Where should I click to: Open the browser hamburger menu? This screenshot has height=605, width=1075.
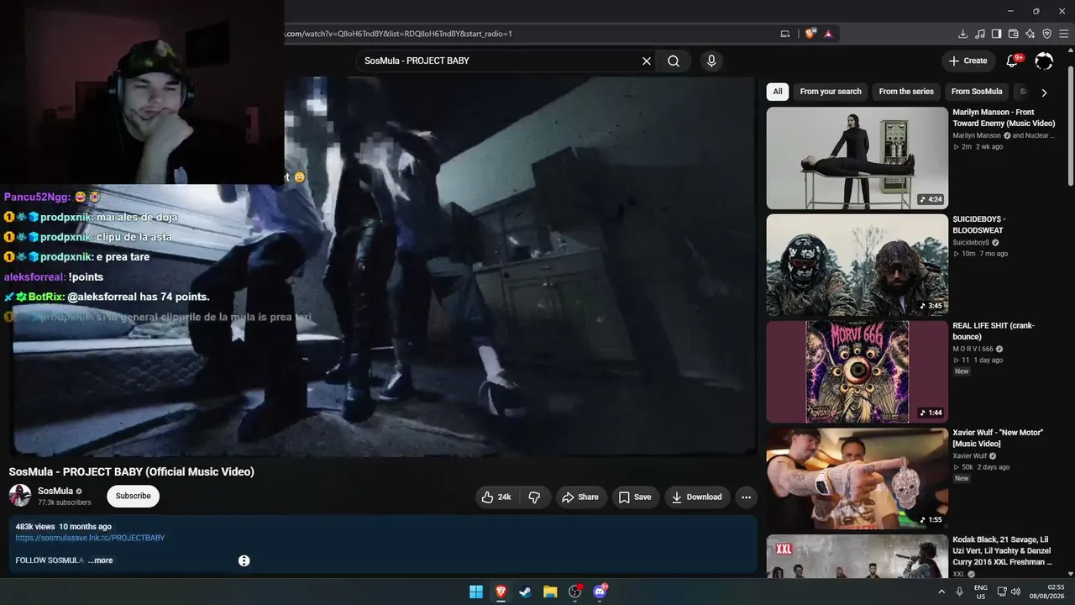[x=1063, y=34]
